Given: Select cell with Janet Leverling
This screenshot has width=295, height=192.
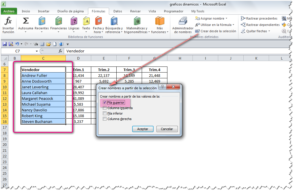Looking at the screenshot, I should 35,87.
